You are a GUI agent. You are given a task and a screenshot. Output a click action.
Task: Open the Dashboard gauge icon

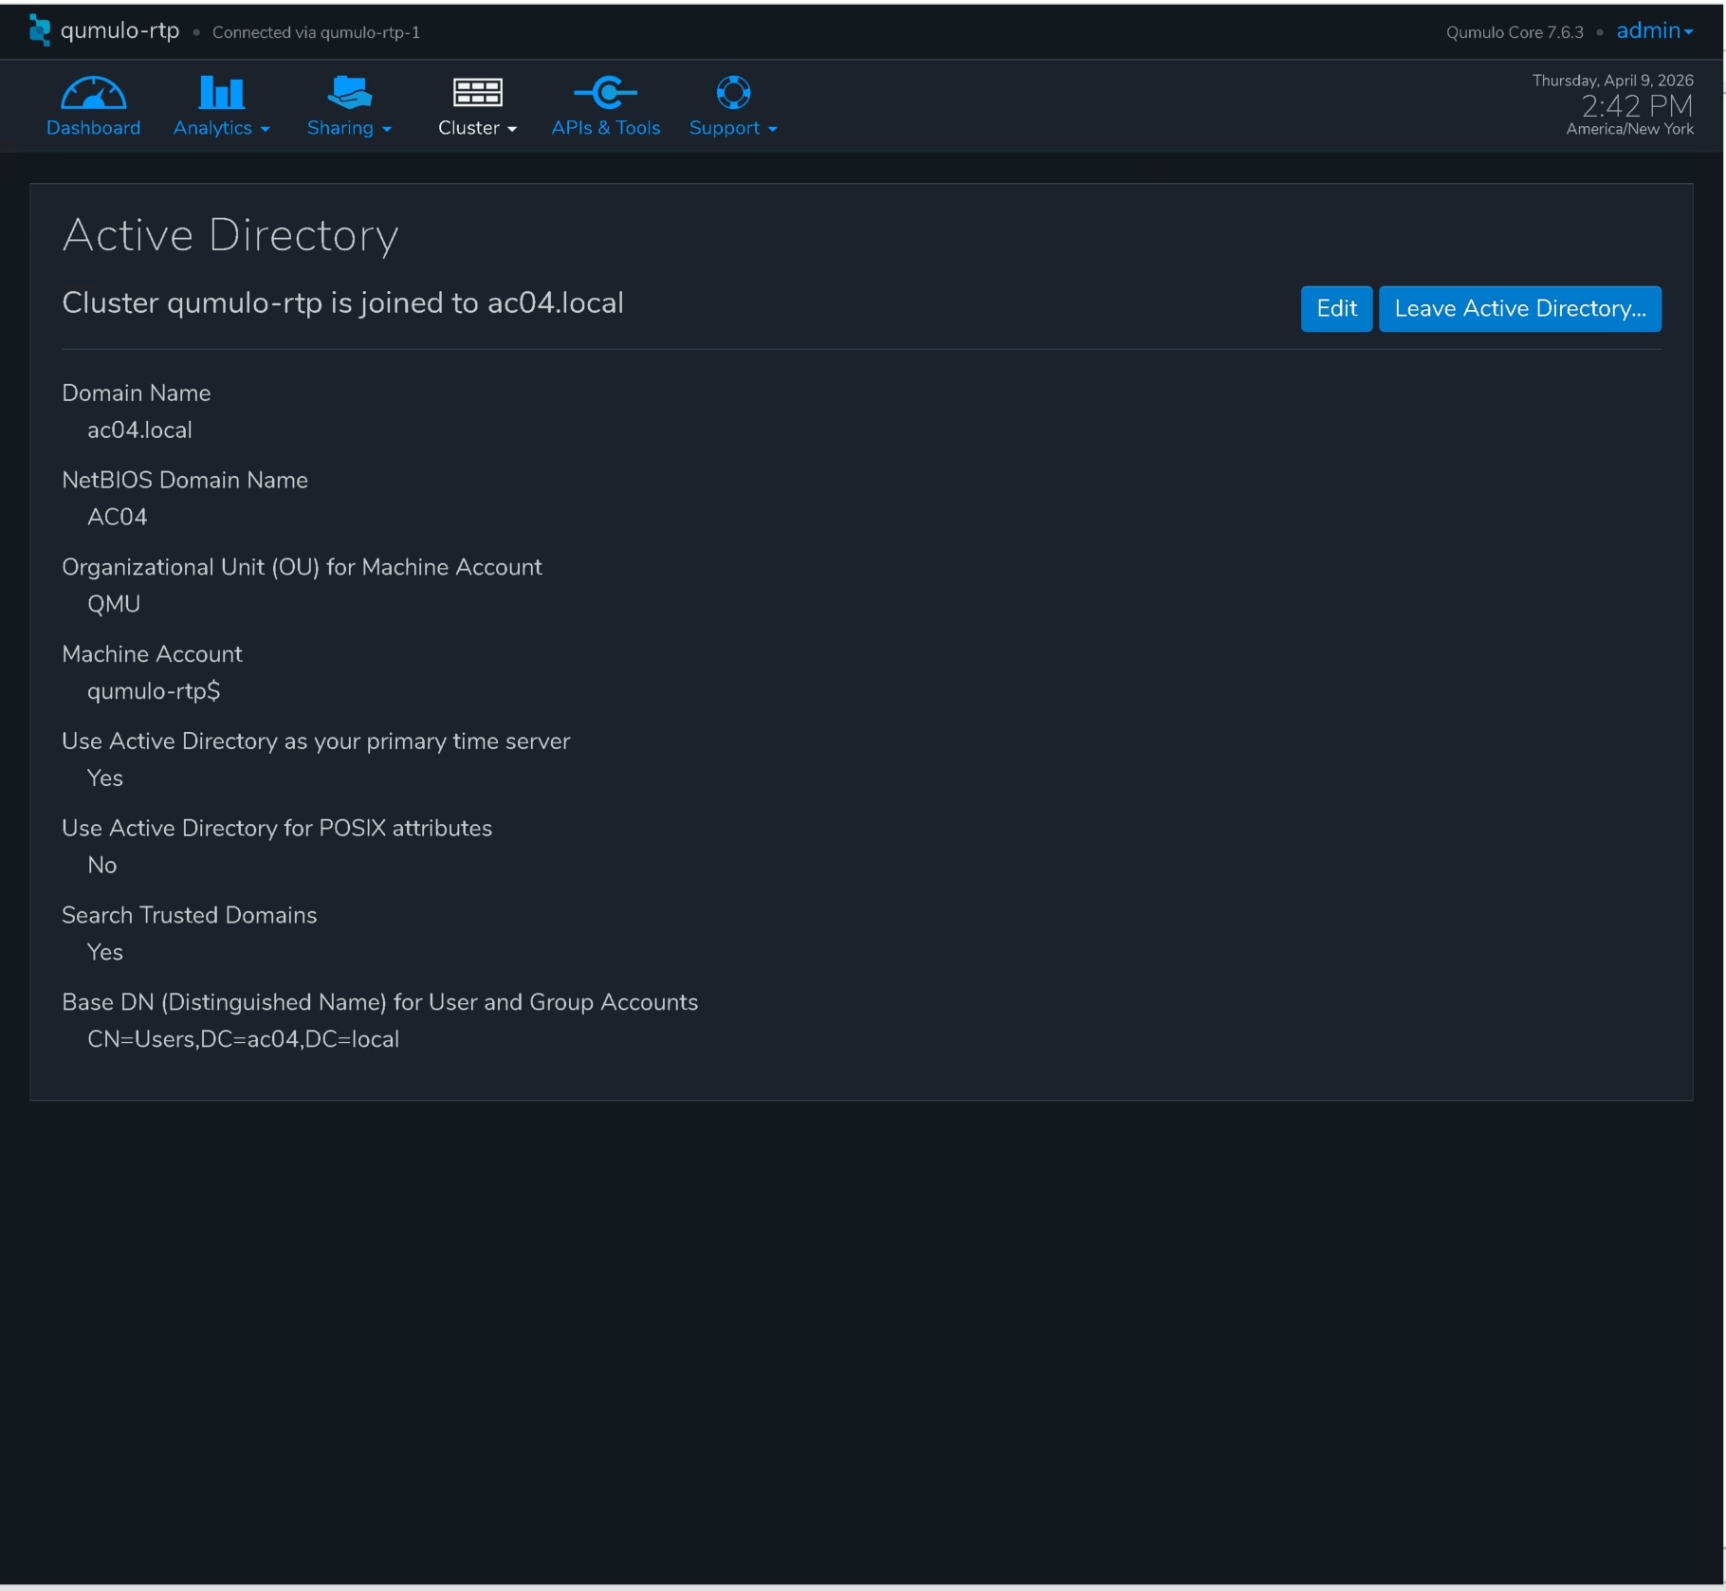(93, 93)
